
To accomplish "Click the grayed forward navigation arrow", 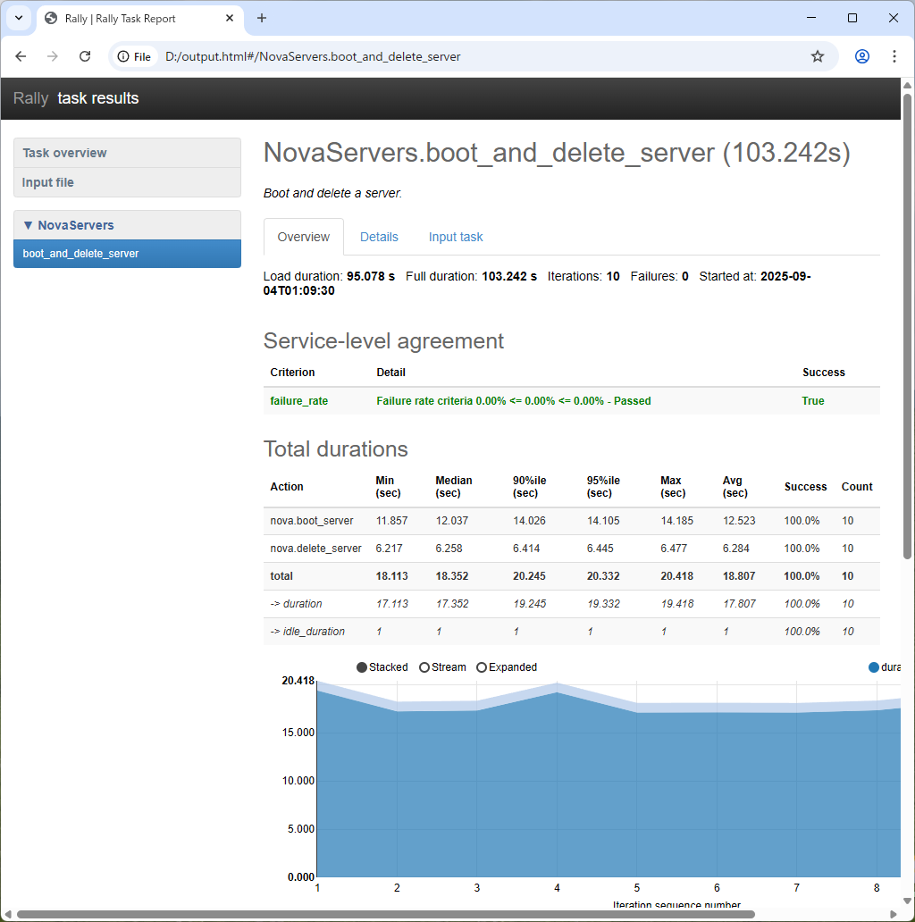I will (52, 55).
